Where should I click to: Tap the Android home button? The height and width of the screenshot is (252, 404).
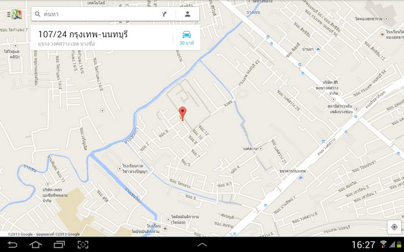coord(36,245)
